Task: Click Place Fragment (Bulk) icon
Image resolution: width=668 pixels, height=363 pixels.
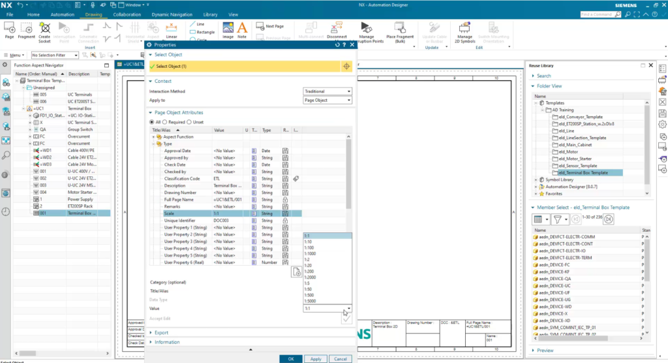Action: pyautogui.click(x=401, y=27)
